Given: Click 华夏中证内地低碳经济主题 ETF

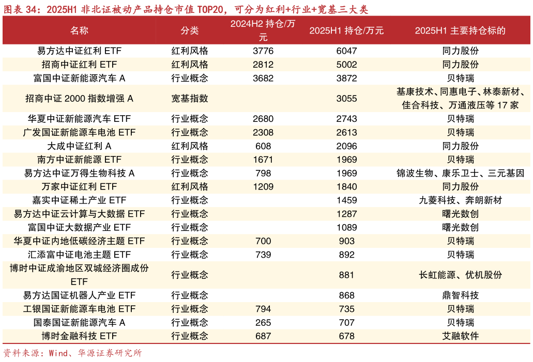Looking at the screenshot, I should pyautogui.click(x=80, y=241).
